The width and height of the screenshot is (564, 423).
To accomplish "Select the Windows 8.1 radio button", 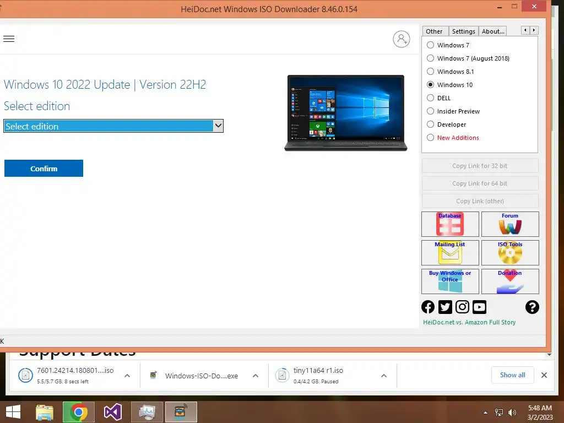I will (430, 72).
